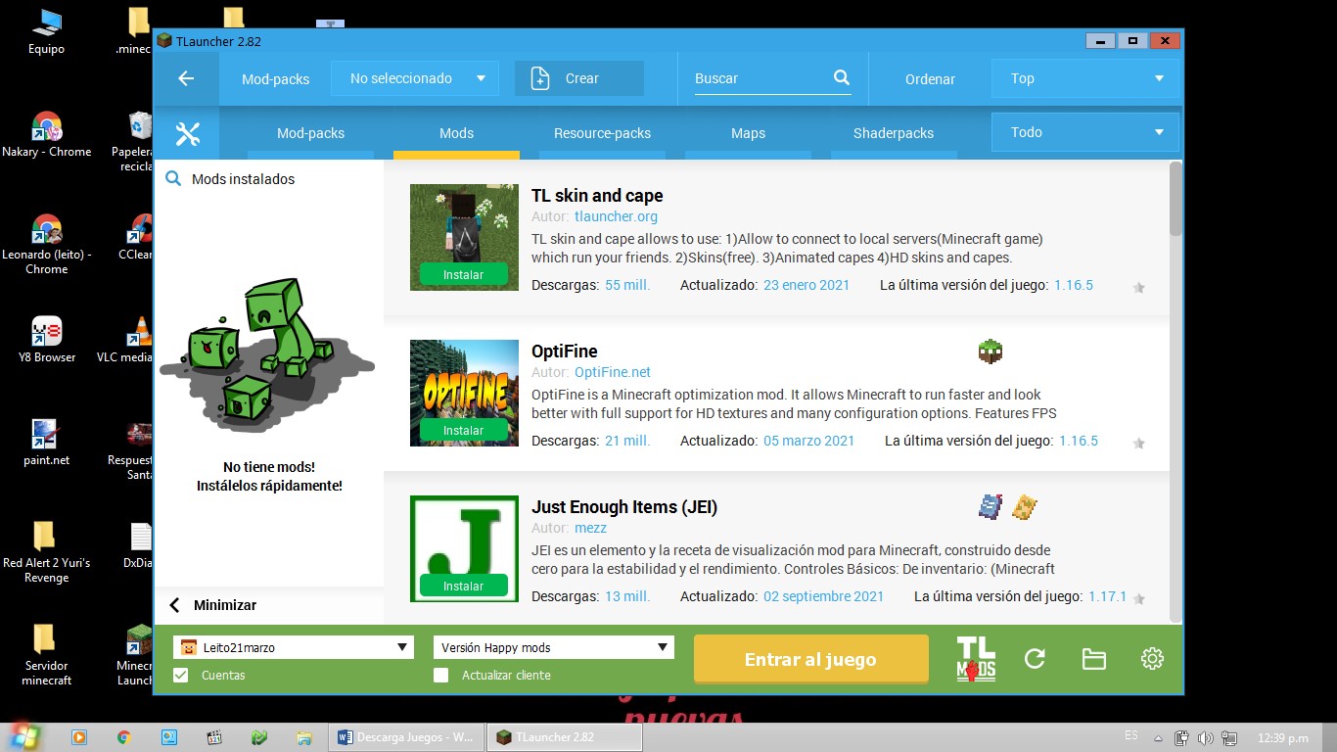Select the Mods tab
Viewport: 1337px width, 752px height.
[x=456, y=133]
